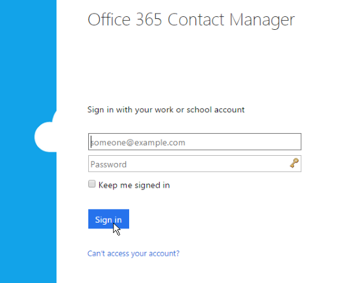Click the word 'Office' in the page heading

(x=109, y=19)
